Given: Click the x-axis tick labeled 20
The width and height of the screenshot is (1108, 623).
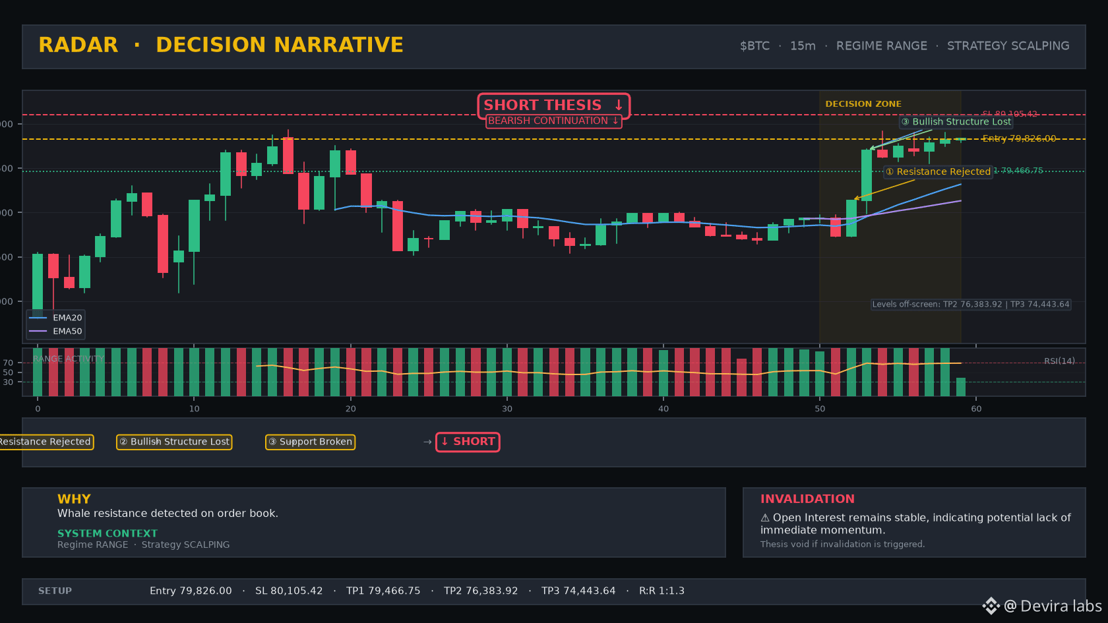Looking at the screenshot, I should [350, 409].
